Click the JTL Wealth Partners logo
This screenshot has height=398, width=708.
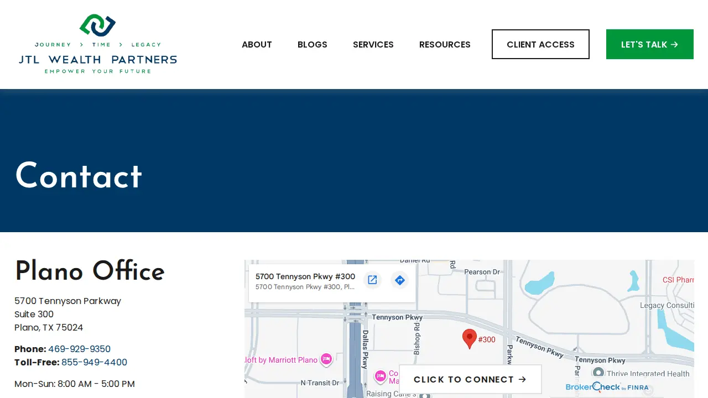[x=98, y=44]
